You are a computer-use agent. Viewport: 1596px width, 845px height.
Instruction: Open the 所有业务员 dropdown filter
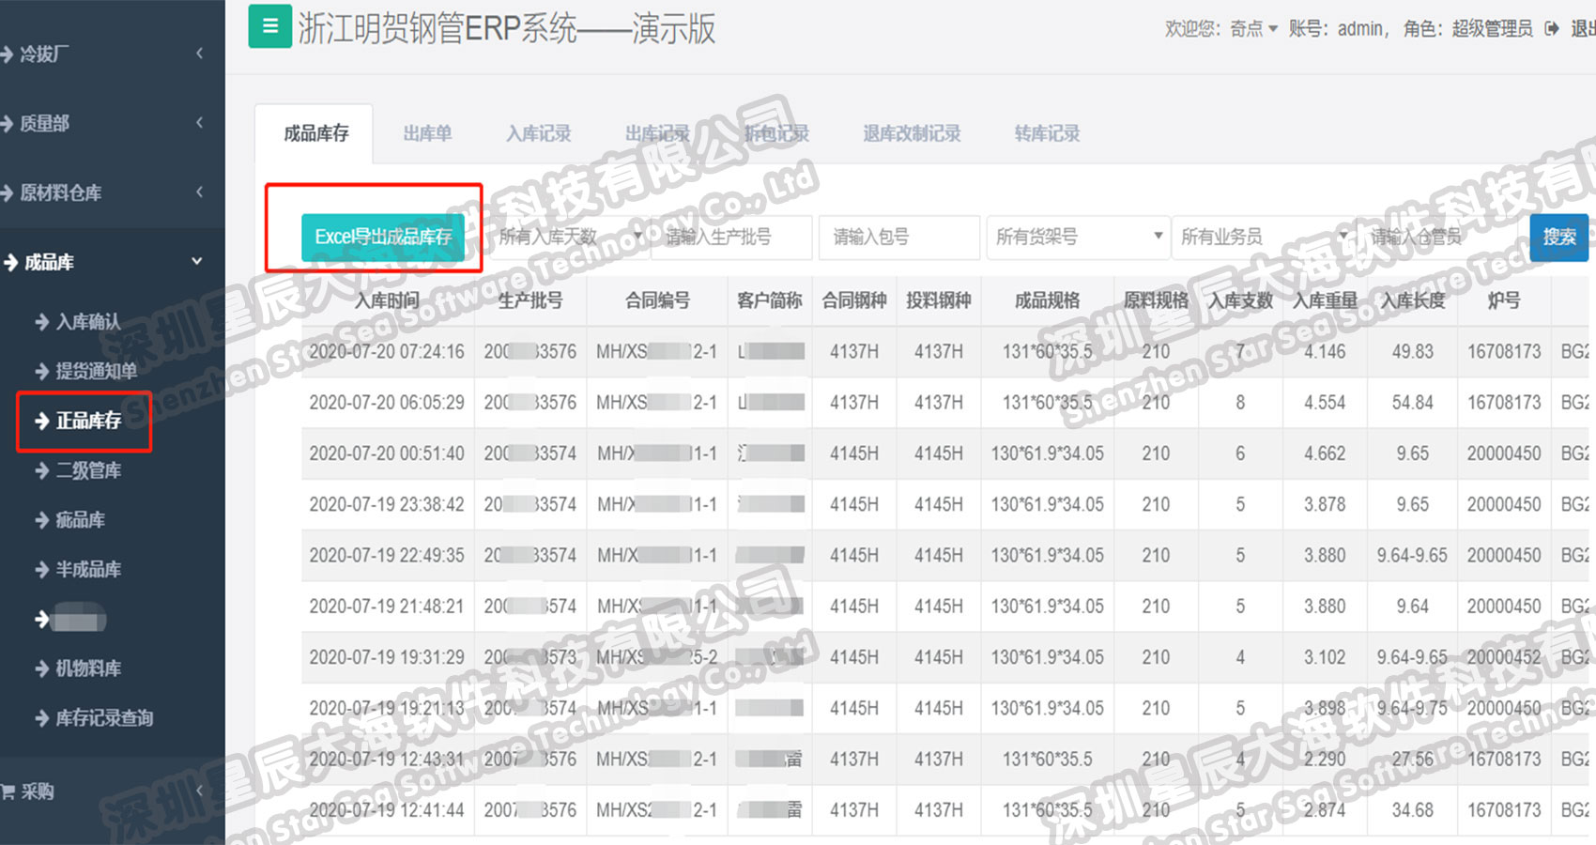pos(1263,237)
